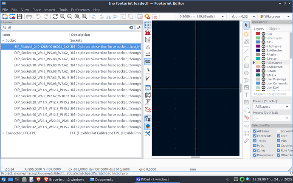Collapse the Socket library tree
Image resolution: width=293 pixels, height=183 pixels.
click(x=3, y=40)
